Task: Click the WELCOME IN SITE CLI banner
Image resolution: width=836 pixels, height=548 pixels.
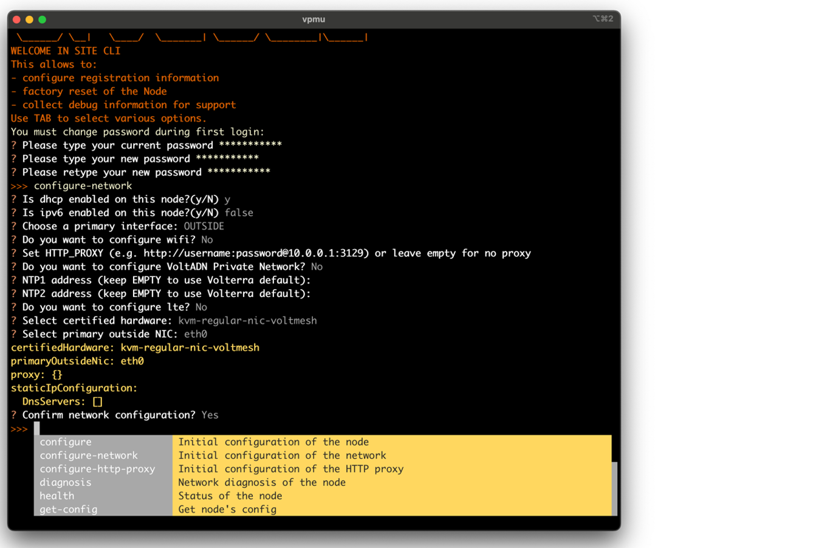Action: (64, 50)
